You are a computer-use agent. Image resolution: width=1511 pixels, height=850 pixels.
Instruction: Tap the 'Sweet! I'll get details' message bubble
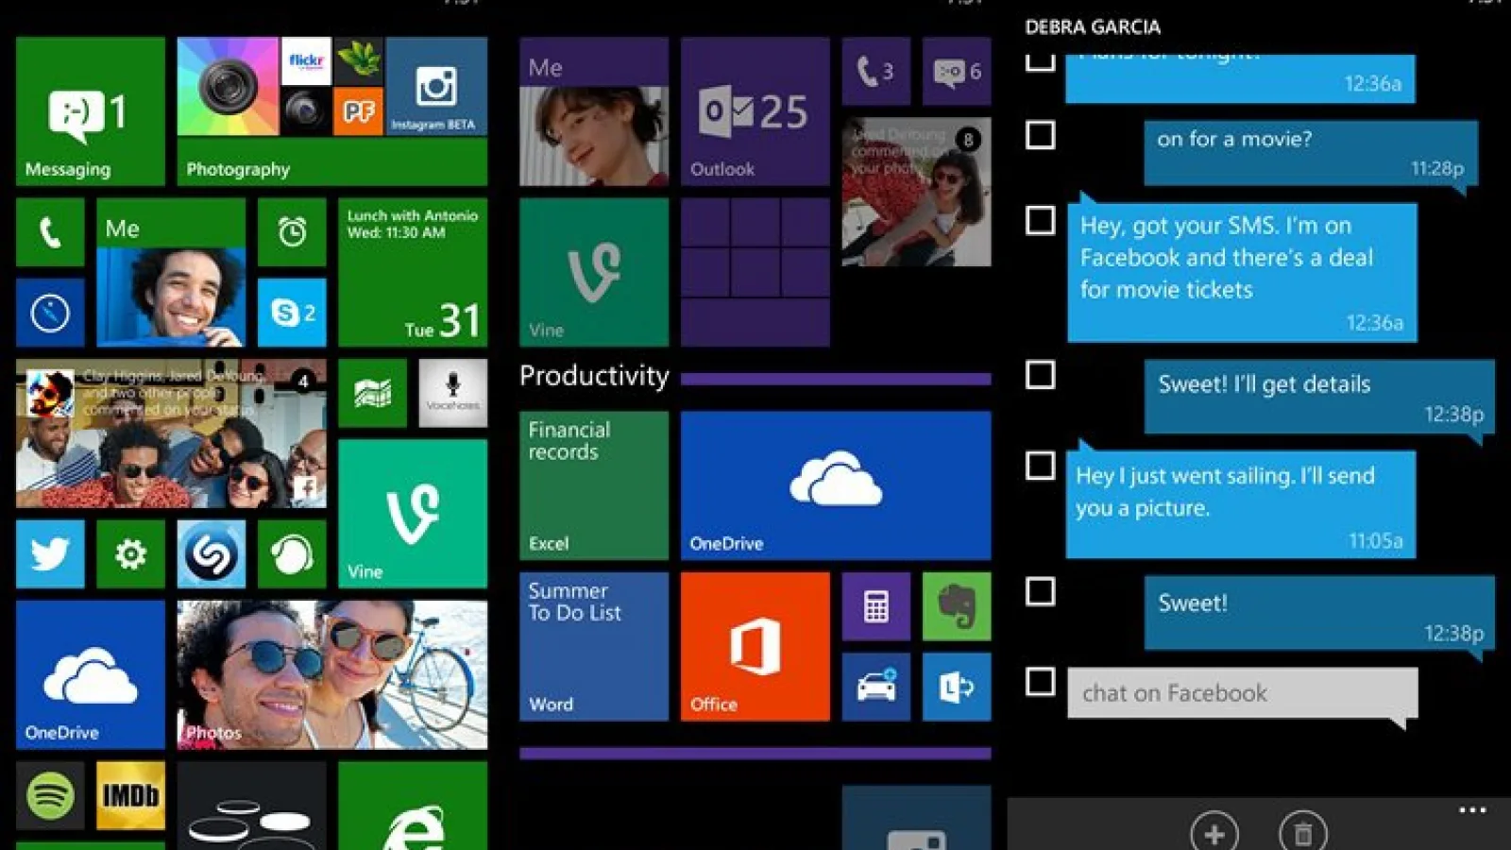[x=1320, y=397]
